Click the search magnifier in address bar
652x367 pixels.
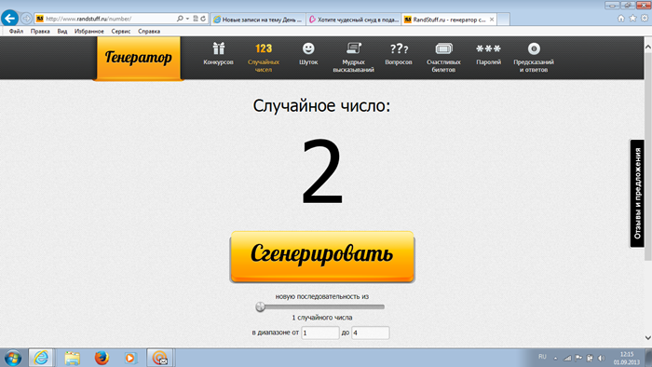[x=180, y=19]
